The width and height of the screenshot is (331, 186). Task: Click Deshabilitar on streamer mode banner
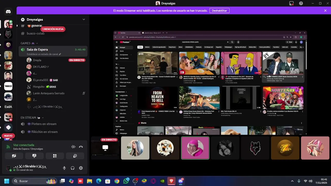coord(219,11)
